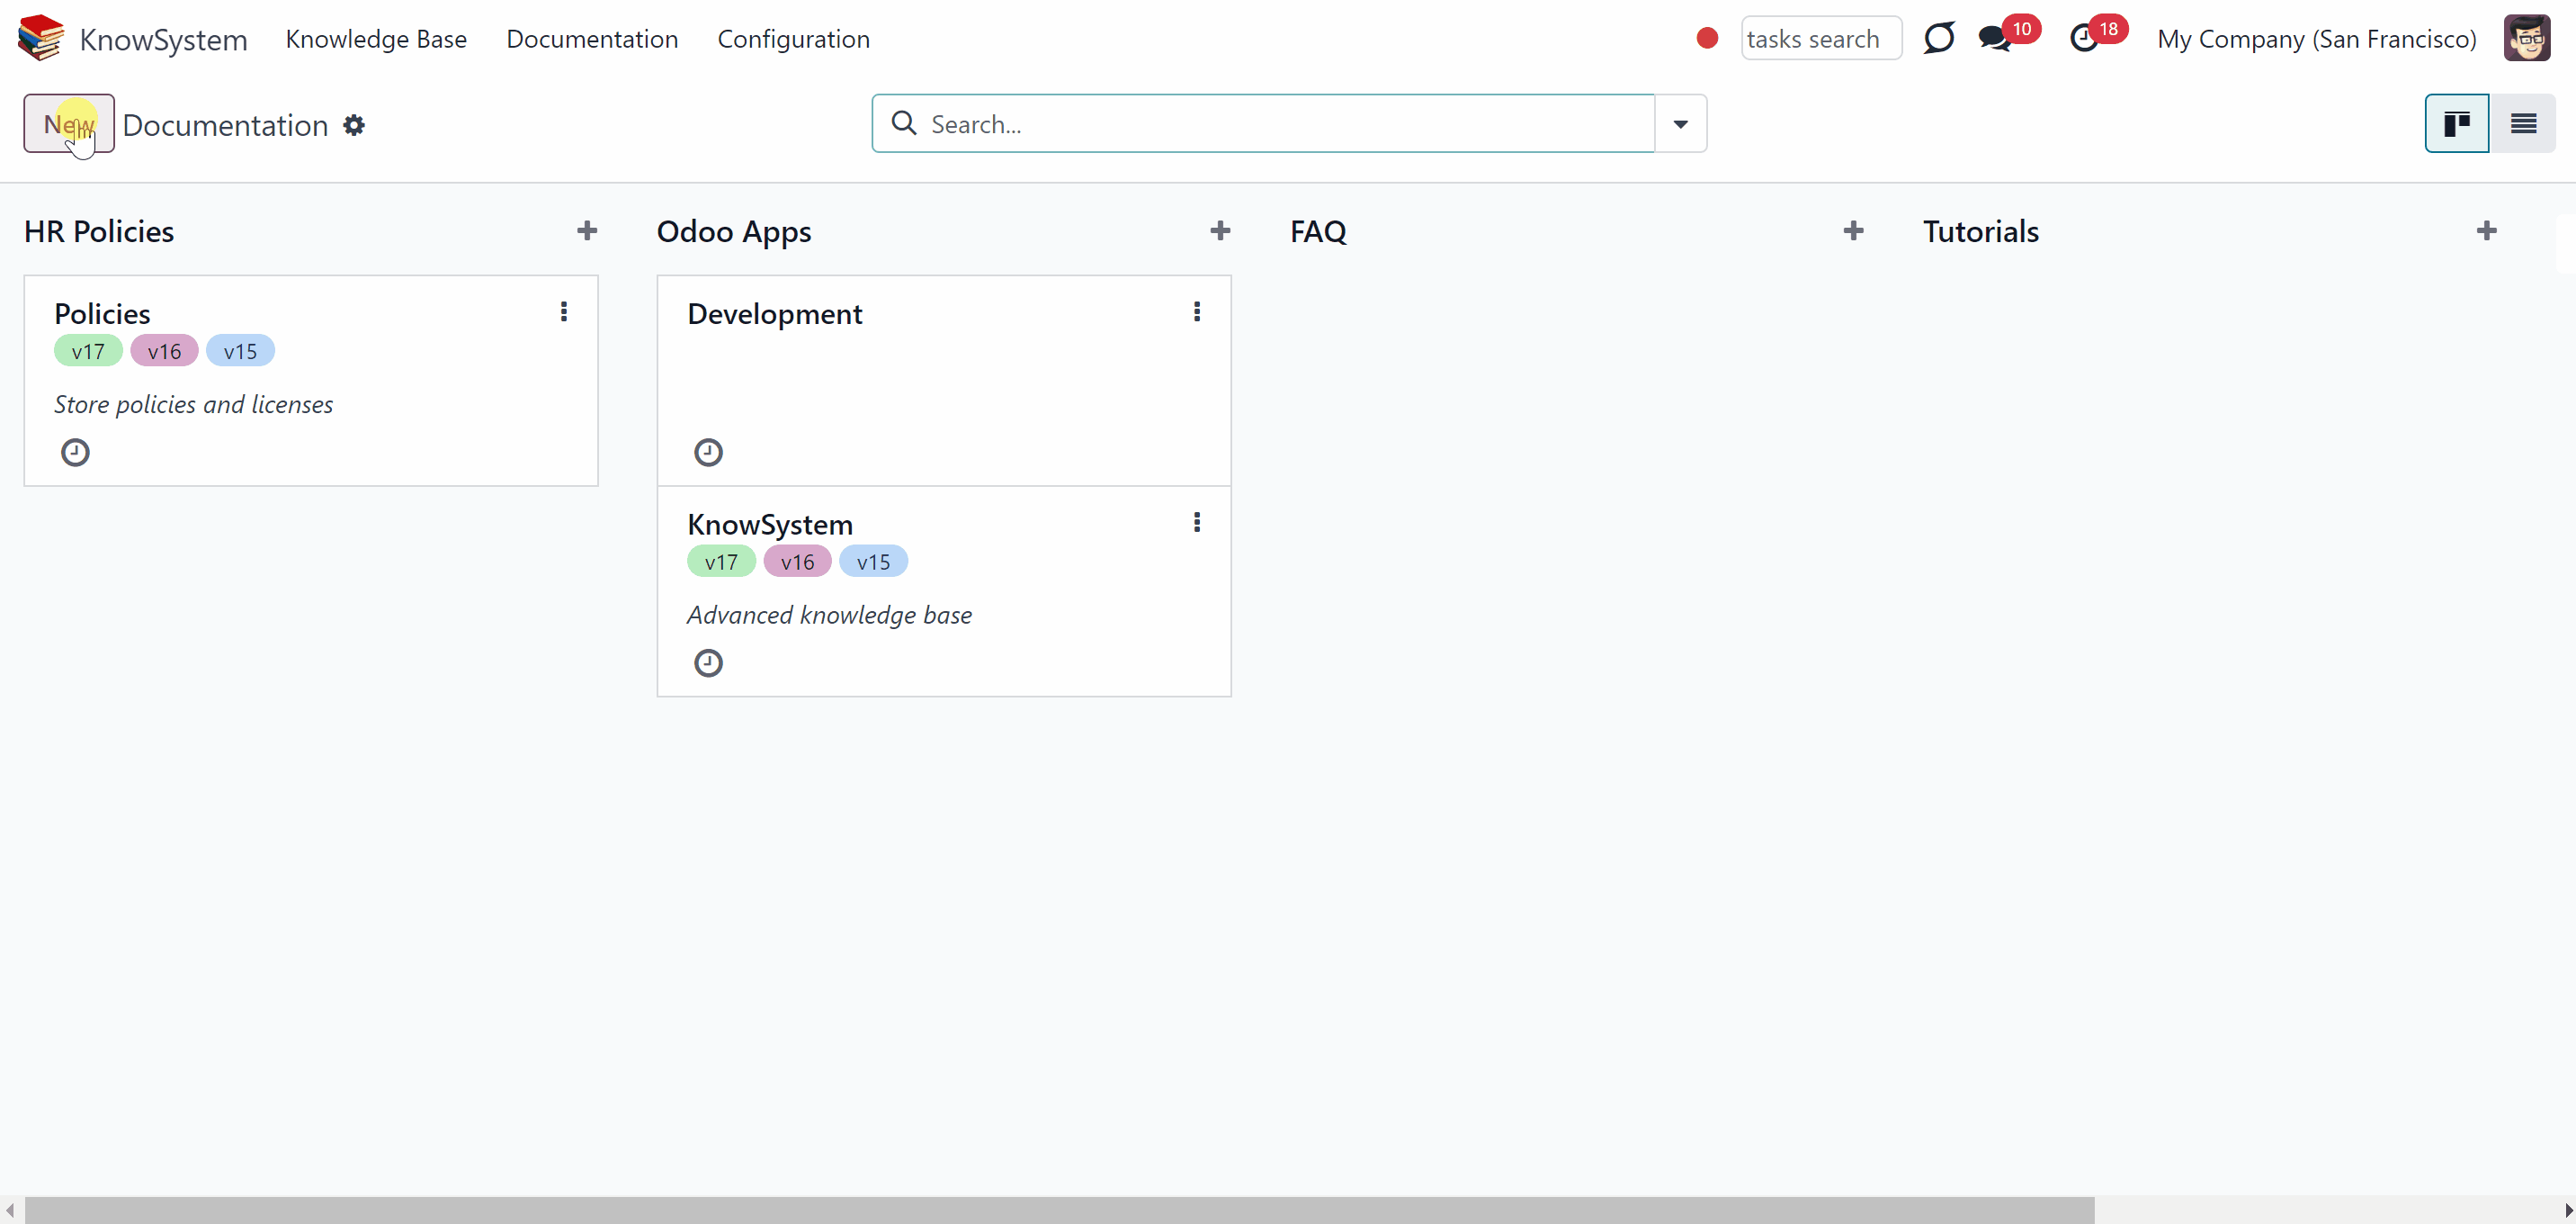This screenshot has height=1224, width=2576.
Task: Open the chat bubble icon in top bar
Action: (x=1938, y=38)
